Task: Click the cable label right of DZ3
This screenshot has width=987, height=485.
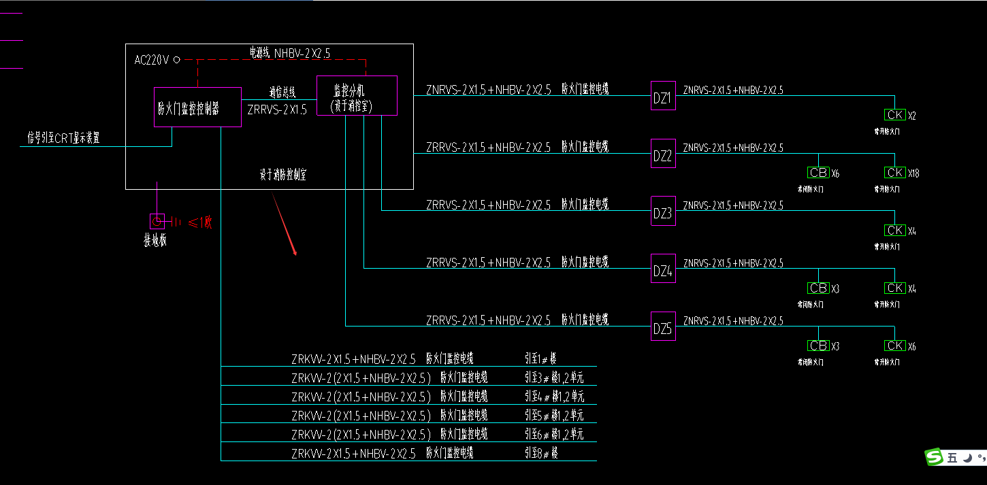Action: point(733,205)
